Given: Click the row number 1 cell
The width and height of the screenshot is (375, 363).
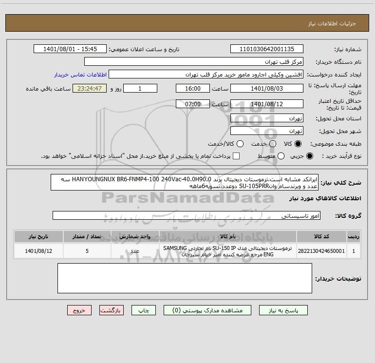Looking at the screenshot, I should point(354,251).
